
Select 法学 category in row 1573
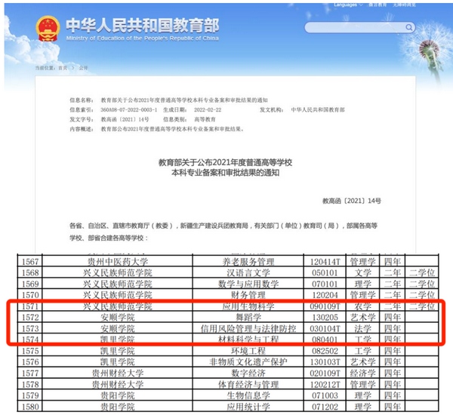[362, 329]
